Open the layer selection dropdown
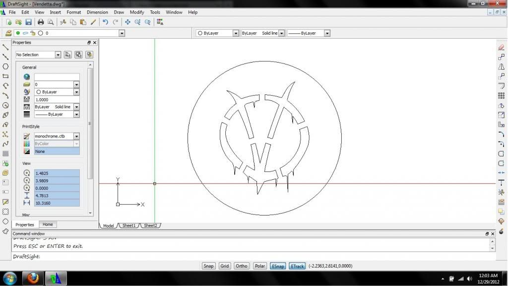The width and height of the screenshot is (508, 286). (122, 33)
